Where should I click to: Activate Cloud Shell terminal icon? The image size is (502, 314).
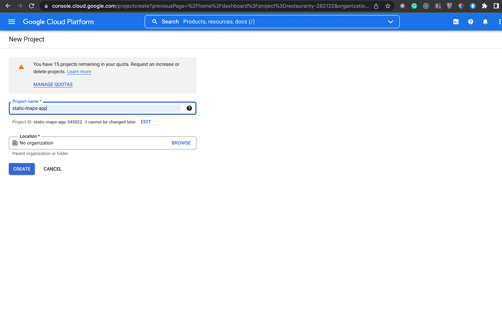(456, 22)
